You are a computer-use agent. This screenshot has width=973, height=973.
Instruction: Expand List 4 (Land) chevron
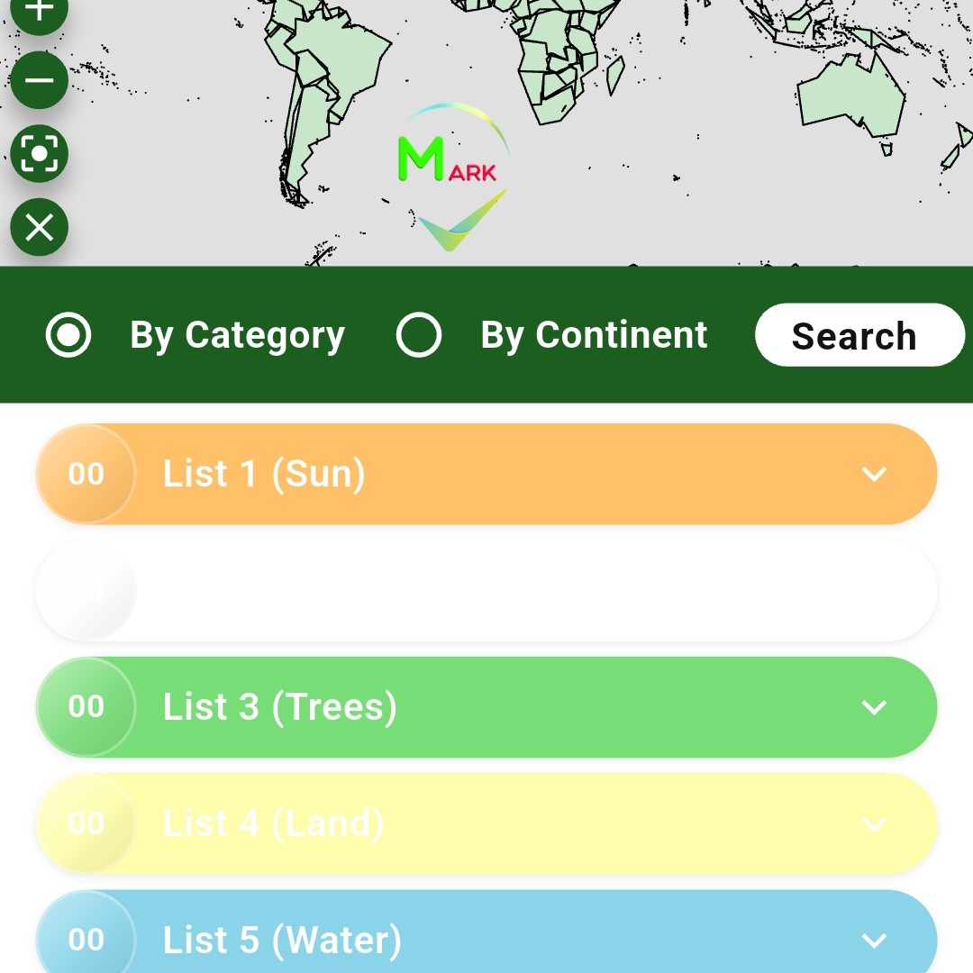874,823
